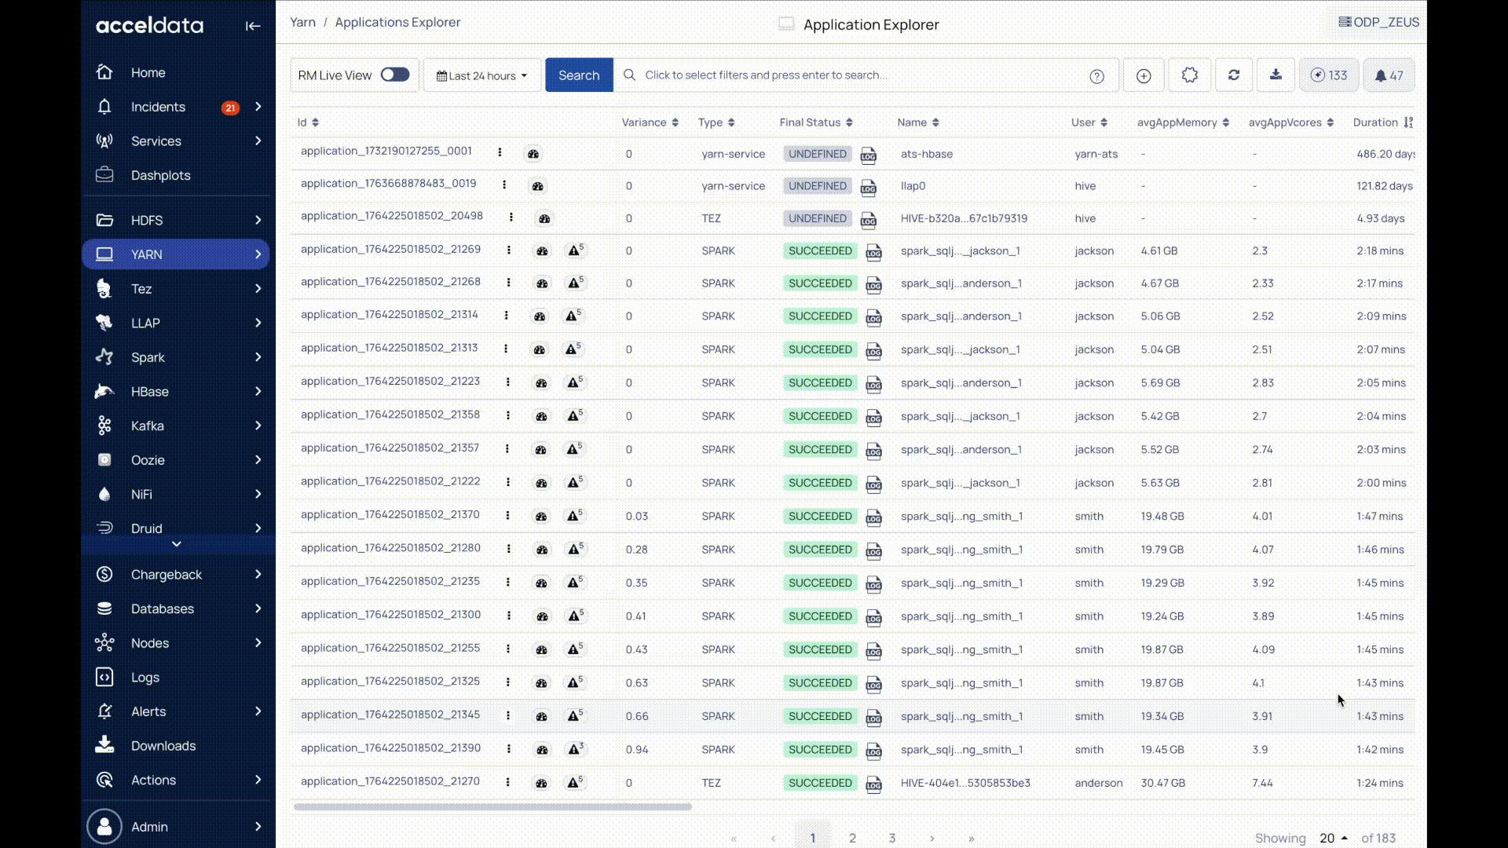This screenshot has height=848, width=1508.
Task: Open the settings gear icon next to the search bar
Action: (1190, 75)
